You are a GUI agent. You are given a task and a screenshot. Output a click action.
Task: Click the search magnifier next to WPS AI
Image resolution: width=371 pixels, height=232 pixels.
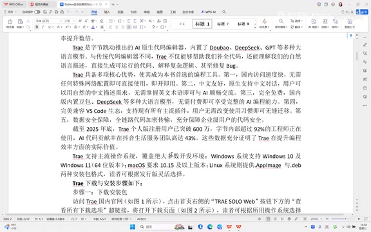(x=224, y=12)
